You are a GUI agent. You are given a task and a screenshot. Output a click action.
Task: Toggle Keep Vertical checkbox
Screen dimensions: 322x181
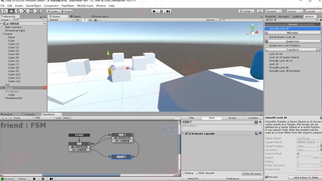click(x=298, y=154)
